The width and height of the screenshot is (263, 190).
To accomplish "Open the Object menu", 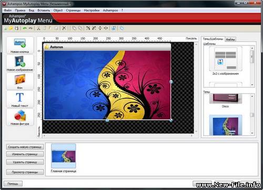I will (58, 11).
